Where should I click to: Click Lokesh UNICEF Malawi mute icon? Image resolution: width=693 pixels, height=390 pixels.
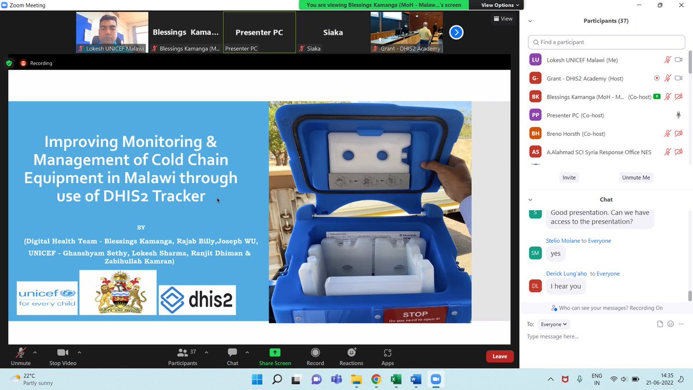pos(667,60)
